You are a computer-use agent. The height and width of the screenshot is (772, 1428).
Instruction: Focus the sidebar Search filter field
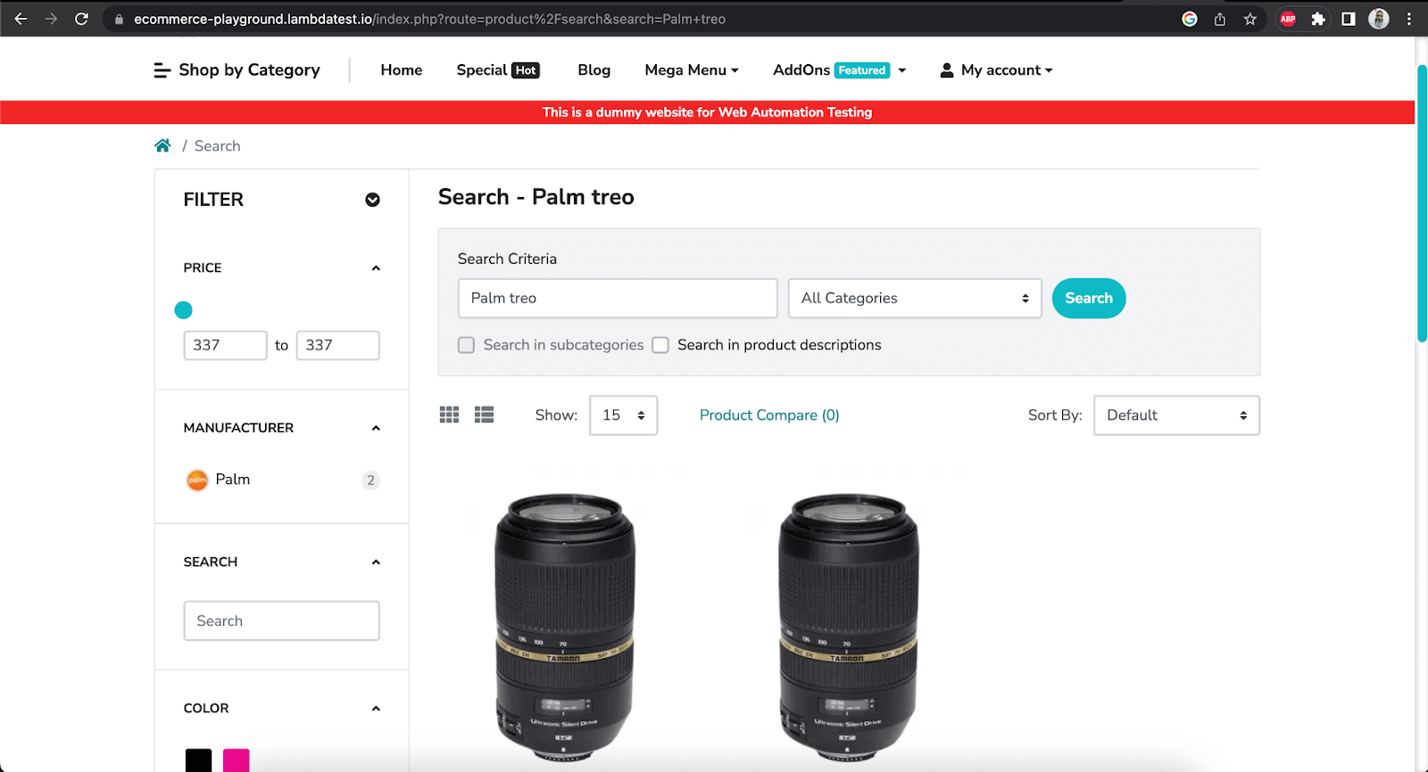point(281,621)
